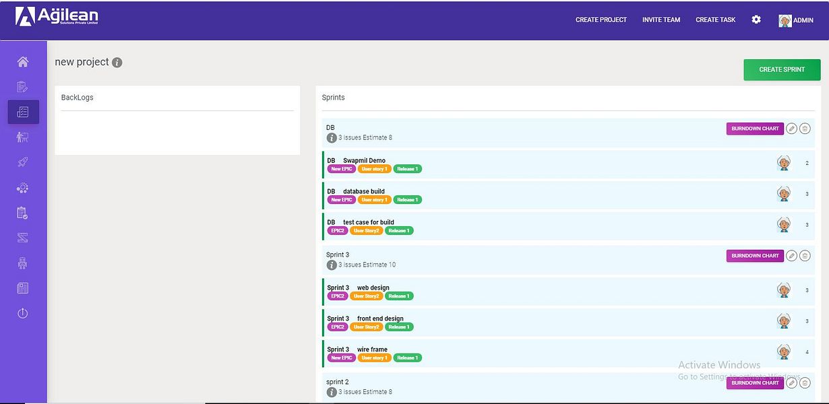829x404 pixels.
Task: Open the CREATE PROJECT menu item
Action: pos(601,20)
